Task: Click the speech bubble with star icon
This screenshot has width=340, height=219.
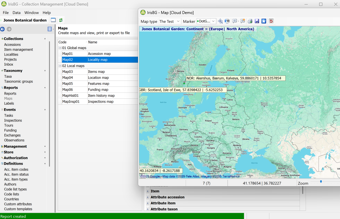Action: tap(243, 21)
